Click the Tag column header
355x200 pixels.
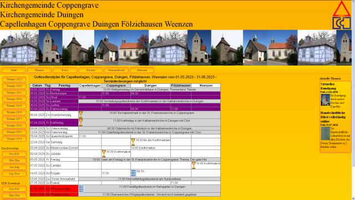coord(48,86)
